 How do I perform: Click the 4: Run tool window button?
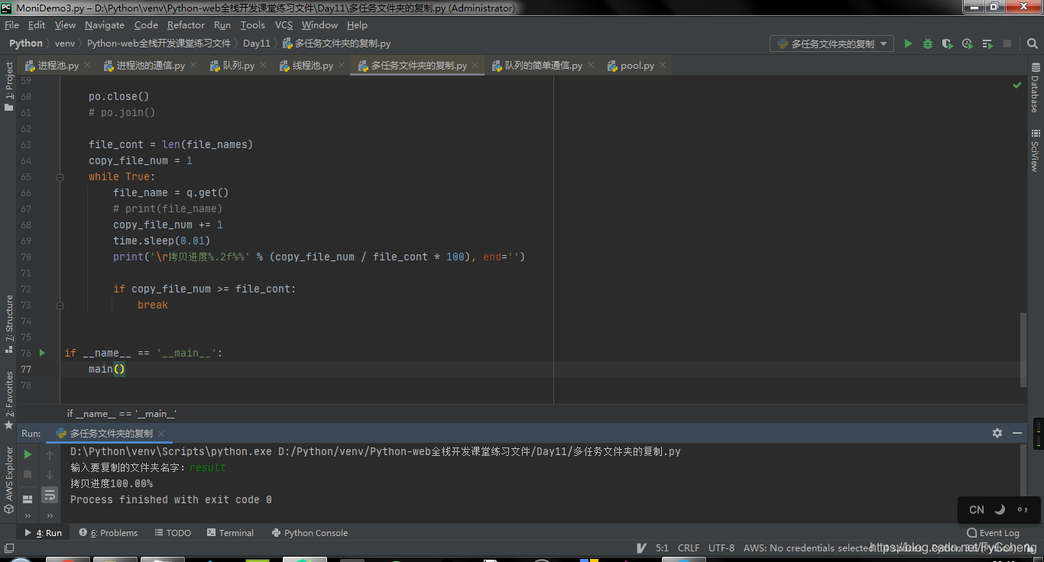(x=44, y=533)
